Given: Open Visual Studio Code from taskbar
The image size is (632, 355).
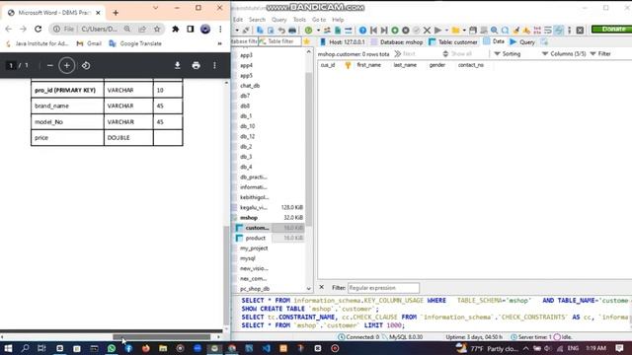Looking at the screenshot, I should tap(267, 348).
